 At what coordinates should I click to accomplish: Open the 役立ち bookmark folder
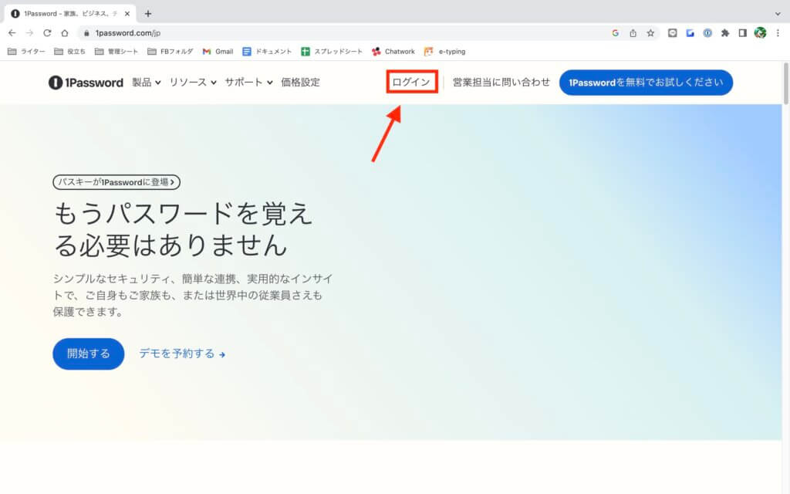69,52
